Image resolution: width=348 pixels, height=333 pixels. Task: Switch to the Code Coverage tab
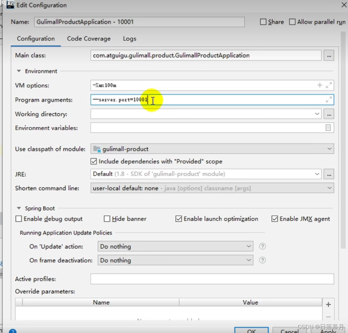click(88, 39)
